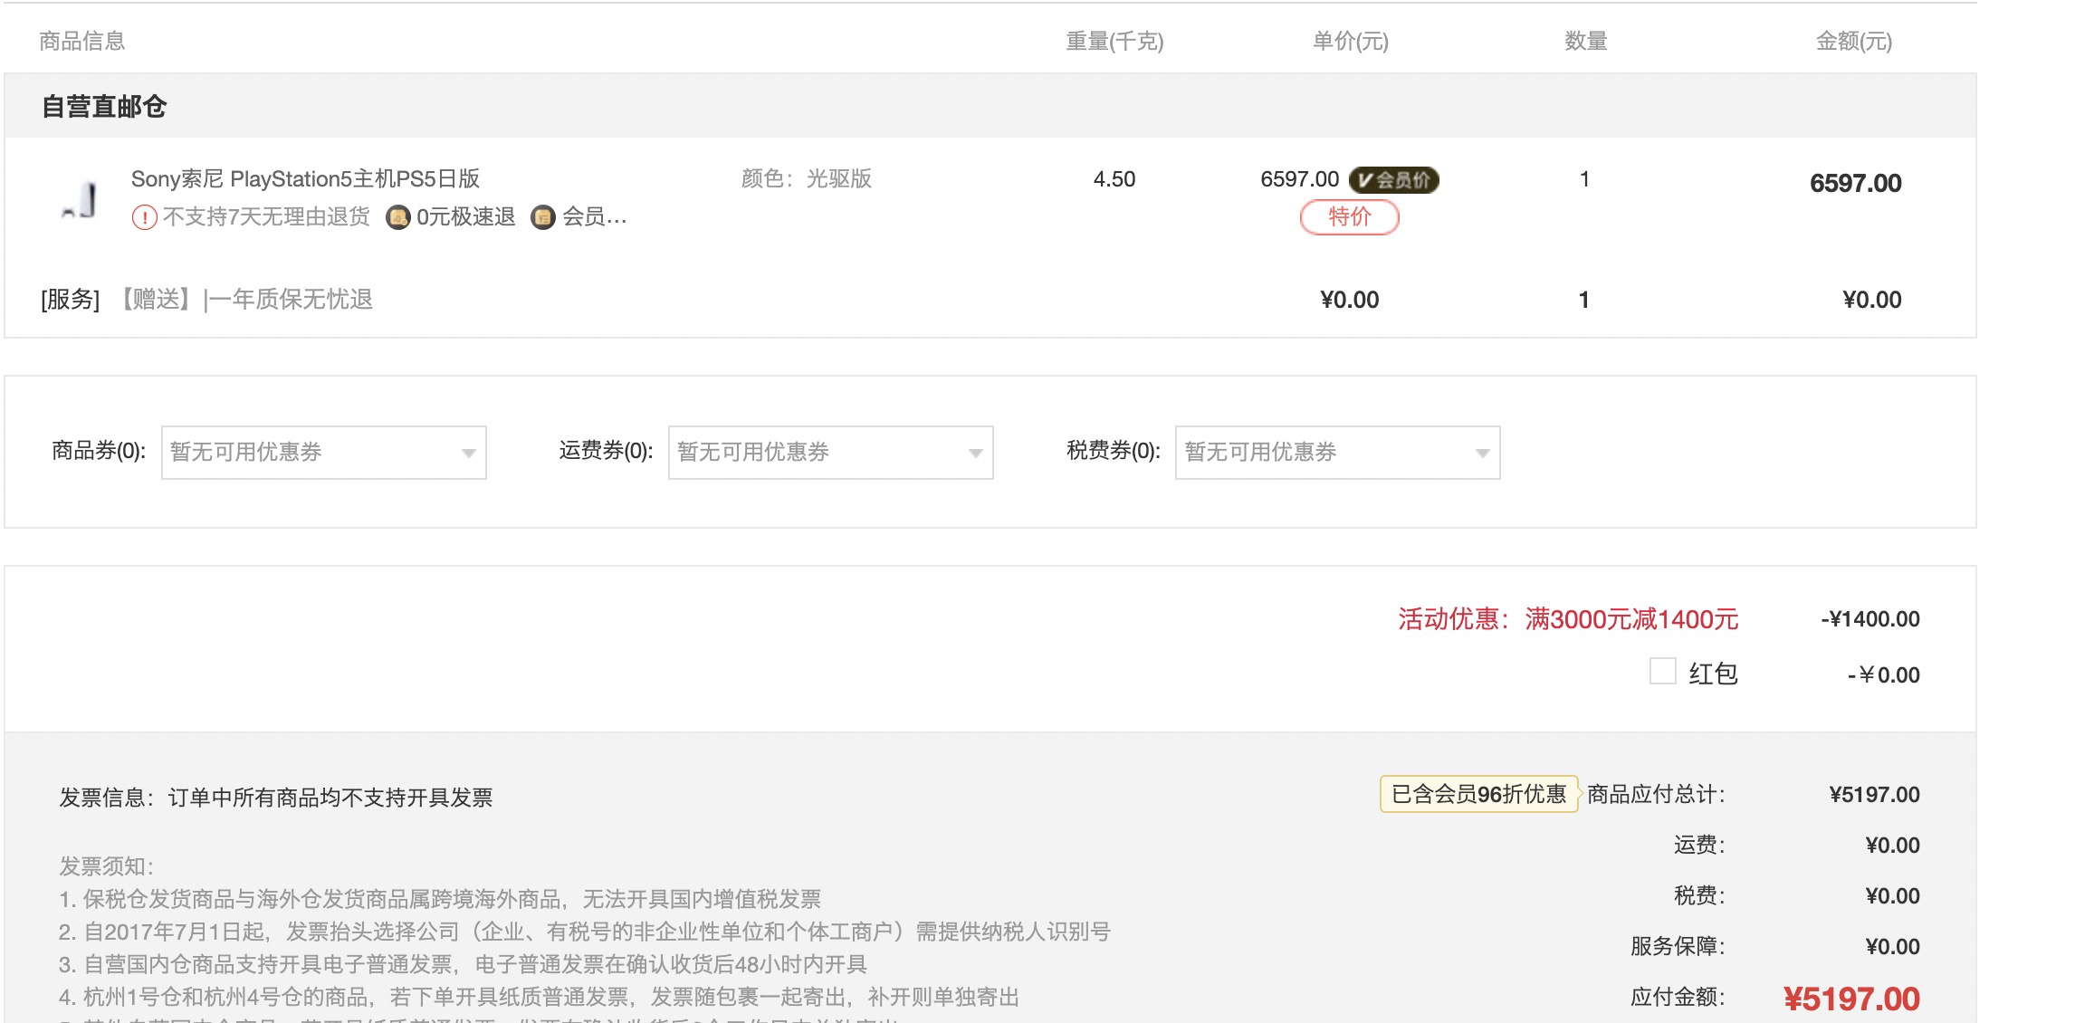
Task: Open the PS5 product thumbnail image
Action: (81, 200)
